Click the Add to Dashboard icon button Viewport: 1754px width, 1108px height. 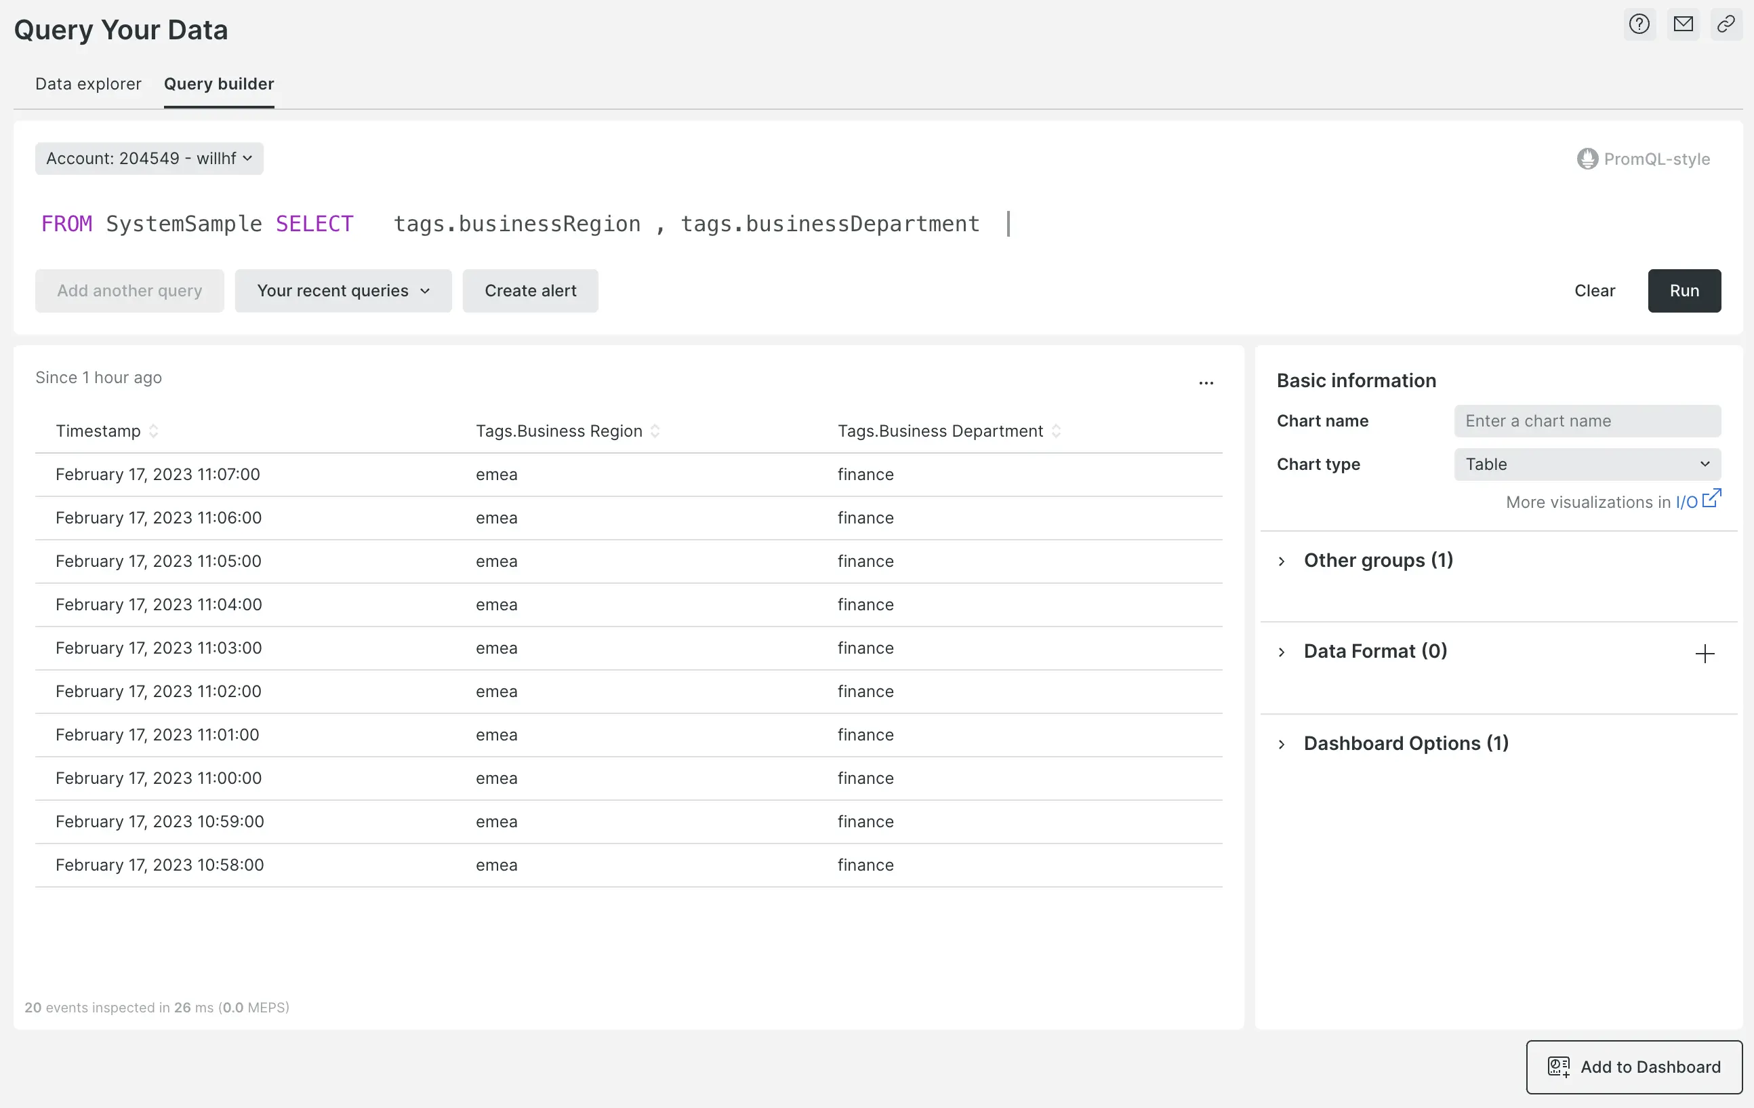[1558, 1067]
